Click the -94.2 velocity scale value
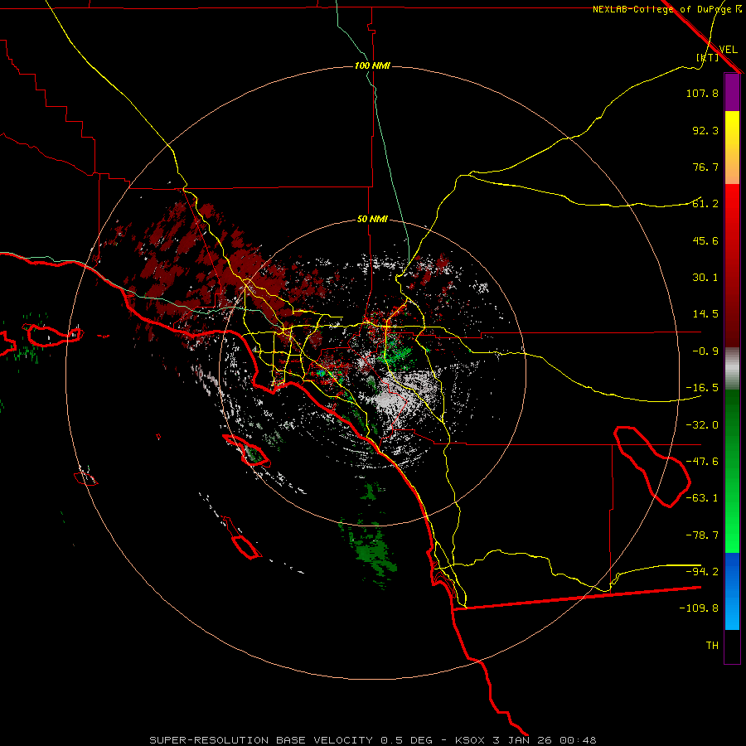Viewport: 746px width, 746px height. pyautogui.click(x=702, y=572)
